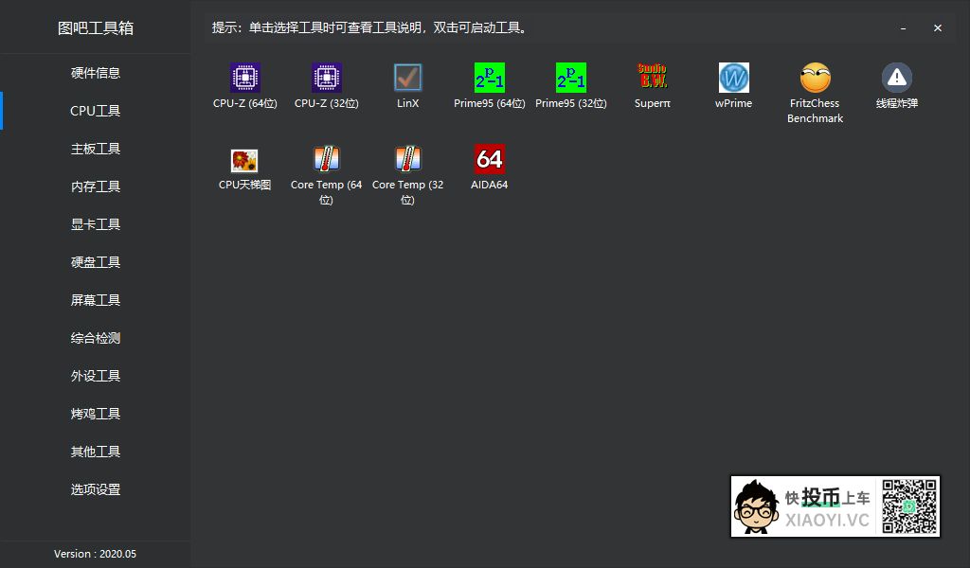Open the 选项设置 settings page
Viewport: 970px width, 568px height.
96,489
